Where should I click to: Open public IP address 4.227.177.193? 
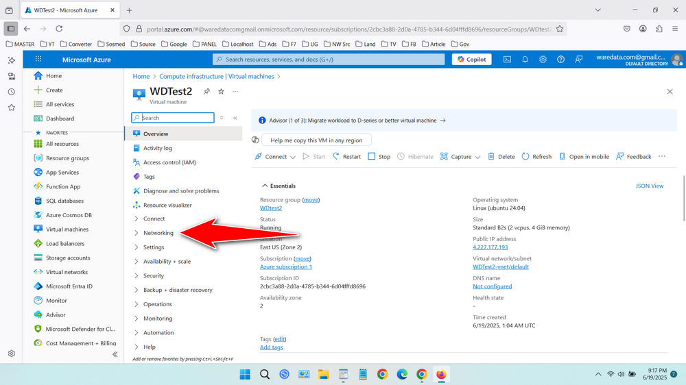[x=490, y=247]
